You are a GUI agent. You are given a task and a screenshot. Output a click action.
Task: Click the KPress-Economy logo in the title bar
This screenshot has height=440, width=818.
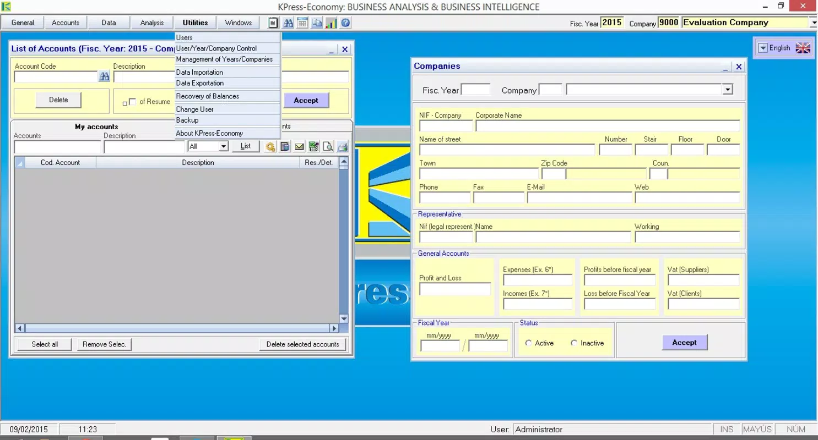tap(6, 7)
